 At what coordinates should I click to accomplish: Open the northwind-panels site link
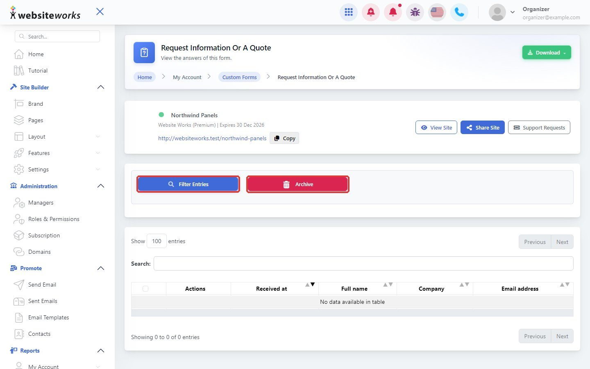(212, 138)
